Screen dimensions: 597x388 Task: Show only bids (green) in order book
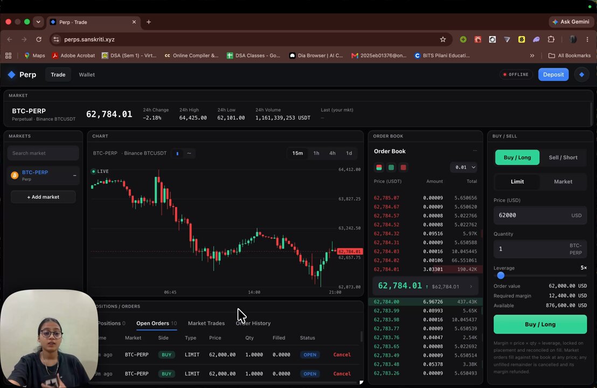pyautogui.click(x=391, y=168)
